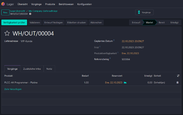Click the Bedarf value 1.00
Viewport: 183px width, 115px height.
click(x=86, y=83)
